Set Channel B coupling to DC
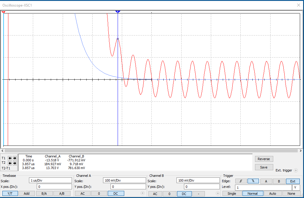The height and width of the screenshot is (198, 304). (x=184, y=194)
